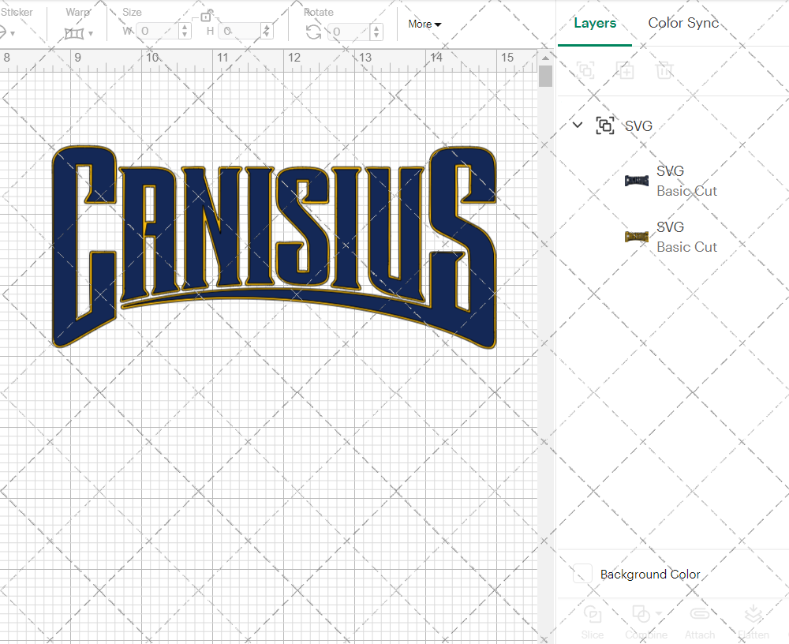The width and height of the screenshot is (789, 644).
Task: Click the group layers icon
Action: (585, 70)
